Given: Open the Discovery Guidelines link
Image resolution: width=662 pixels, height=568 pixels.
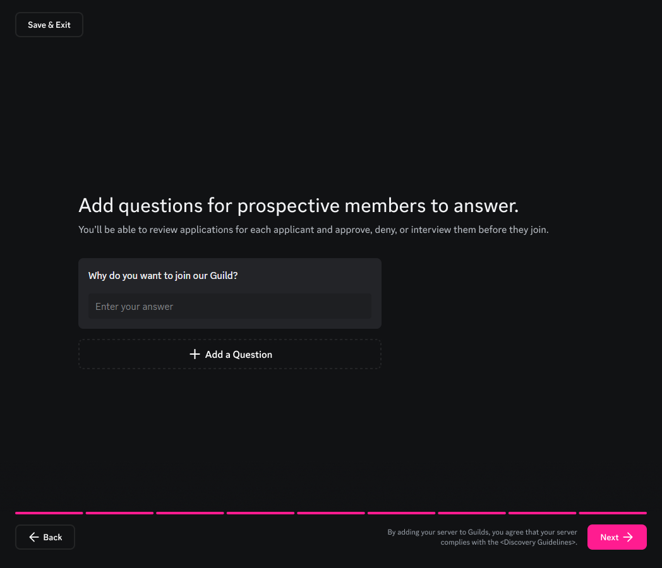Looking at the screenshot, I should (538, 542).
